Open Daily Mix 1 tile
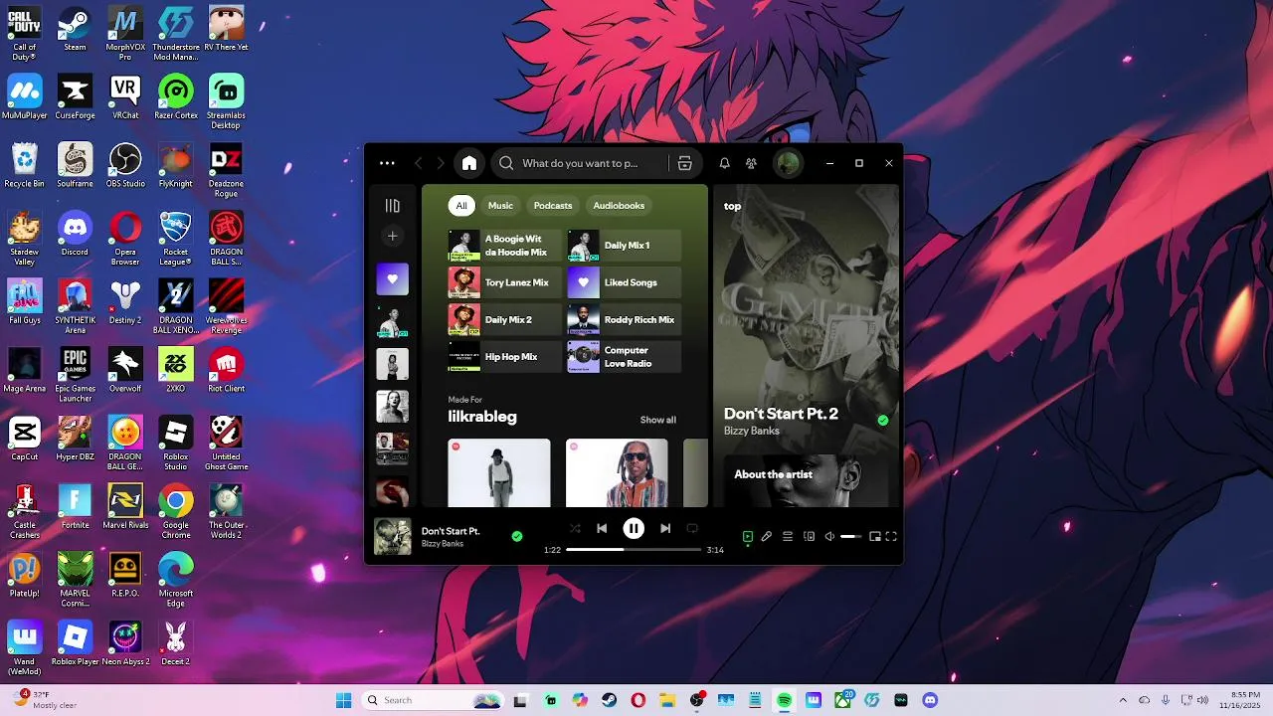This screenshot has height=716, width=1273. pos(625,246)
